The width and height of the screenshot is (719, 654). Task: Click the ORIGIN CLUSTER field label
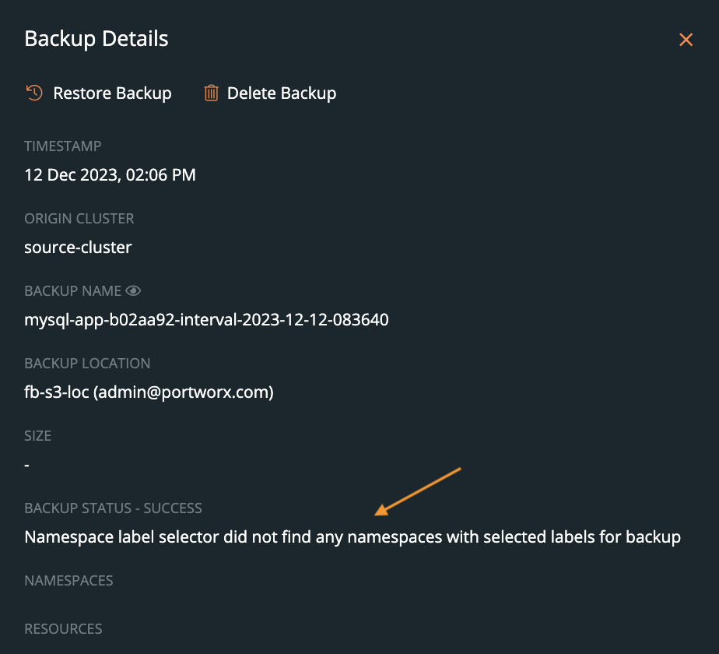coord(79,219)
